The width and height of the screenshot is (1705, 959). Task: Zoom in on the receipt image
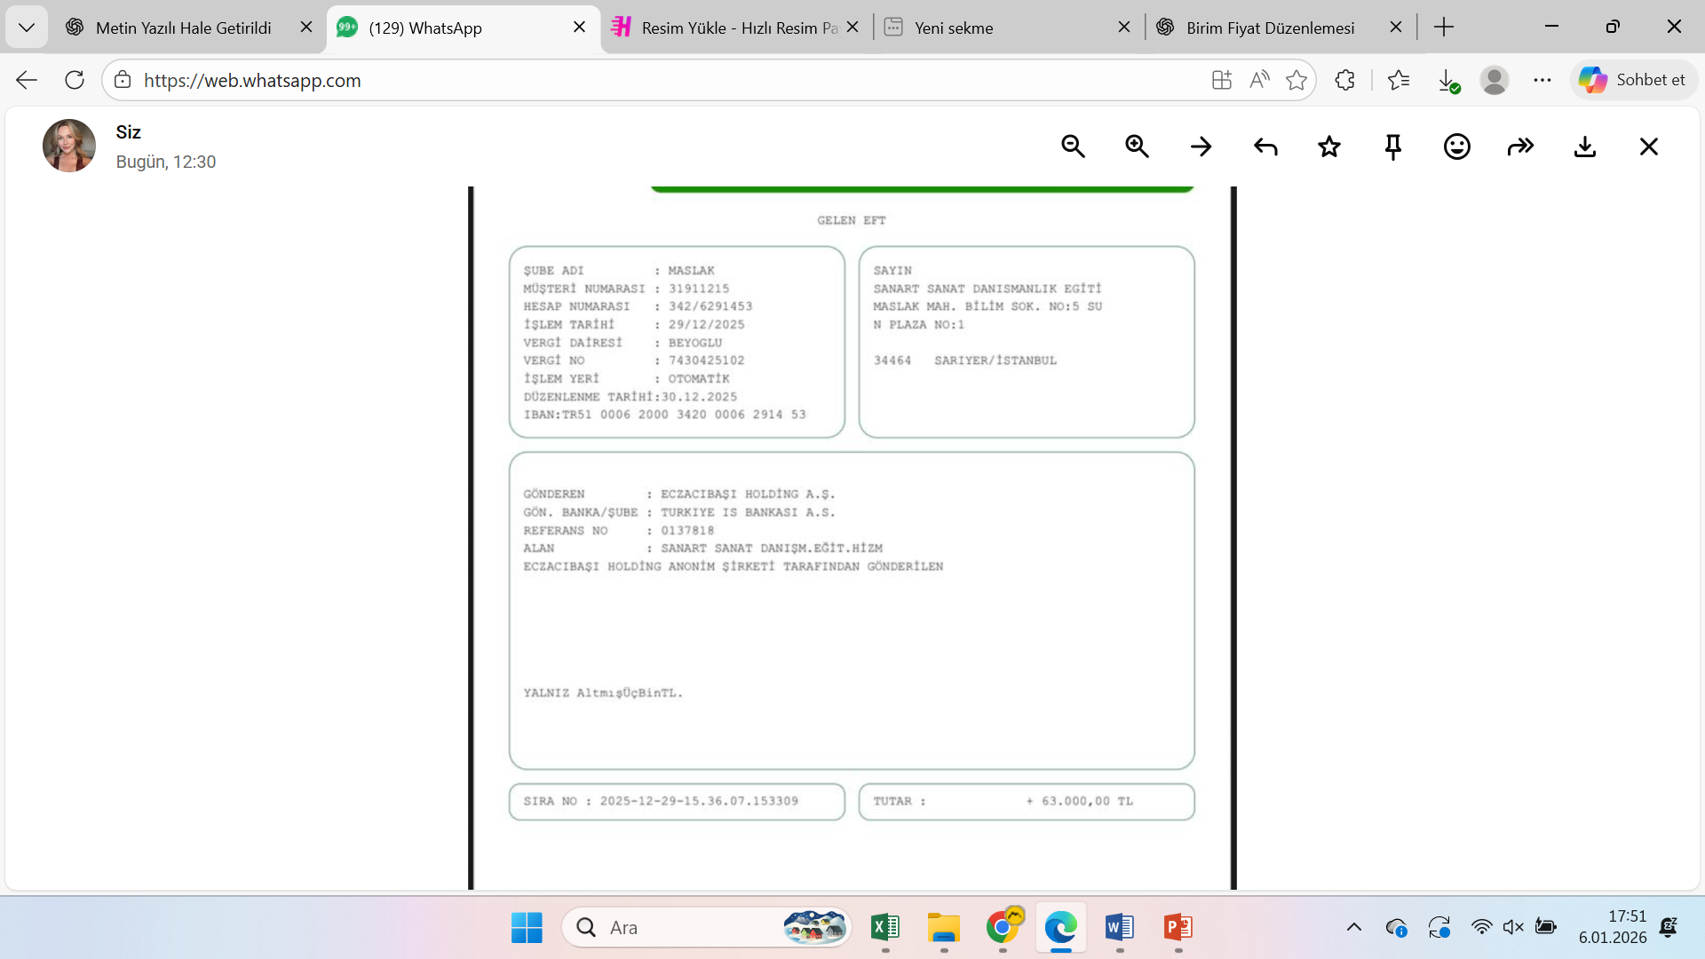(1137, 147)
